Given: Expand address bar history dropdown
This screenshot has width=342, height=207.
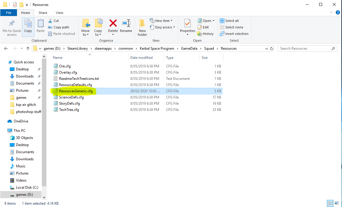Looking at the screenshot, I should (266, 49).
